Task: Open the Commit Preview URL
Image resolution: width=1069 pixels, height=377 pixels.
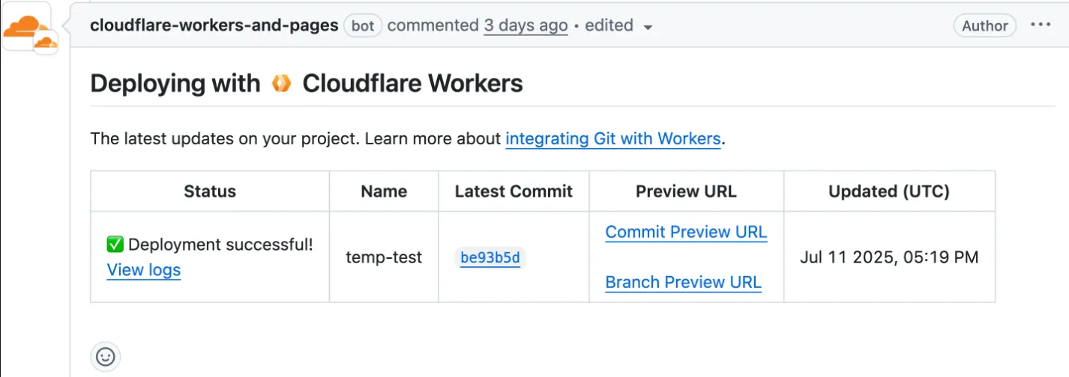Action: (686, 232)
